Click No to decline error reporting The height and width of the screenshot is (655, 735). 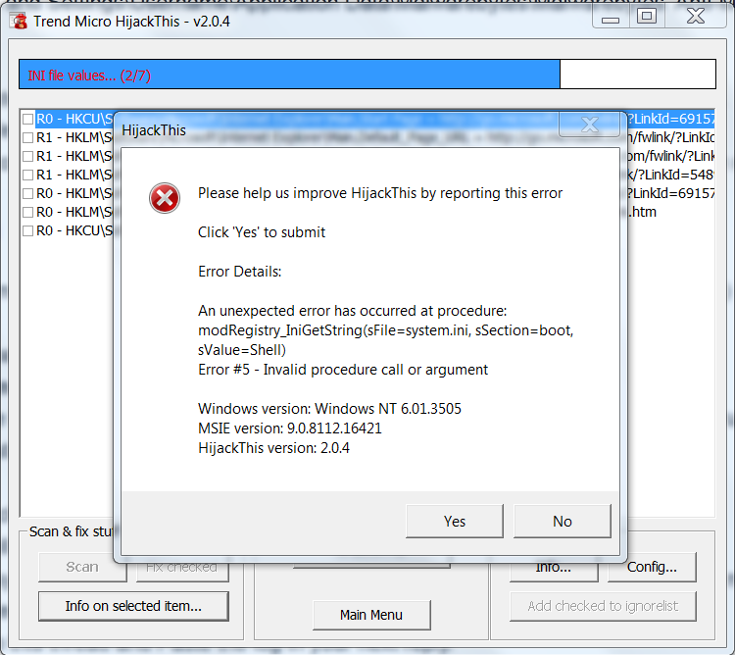(563, 521)
